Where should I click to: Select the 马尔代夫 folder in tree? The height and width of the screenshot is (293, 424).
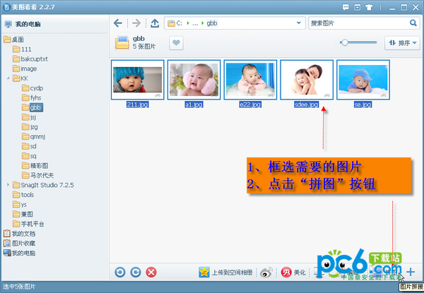42,175
